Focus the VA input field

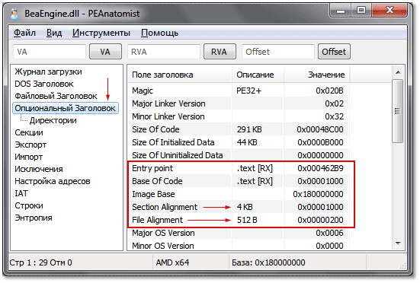(x=50, y=52)
